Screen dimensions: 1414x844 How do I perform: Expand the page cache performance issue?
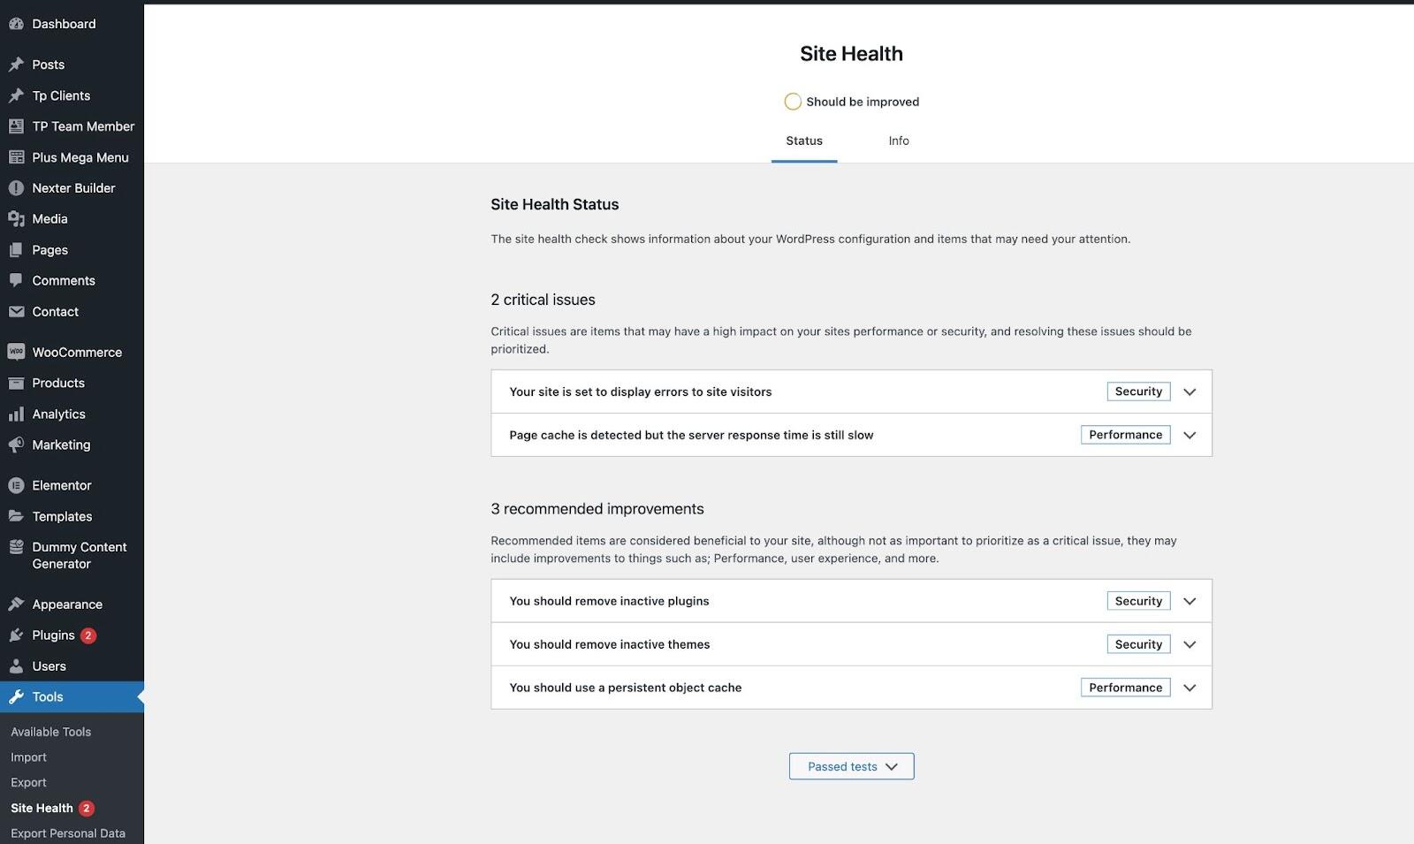click(1190, 435)
